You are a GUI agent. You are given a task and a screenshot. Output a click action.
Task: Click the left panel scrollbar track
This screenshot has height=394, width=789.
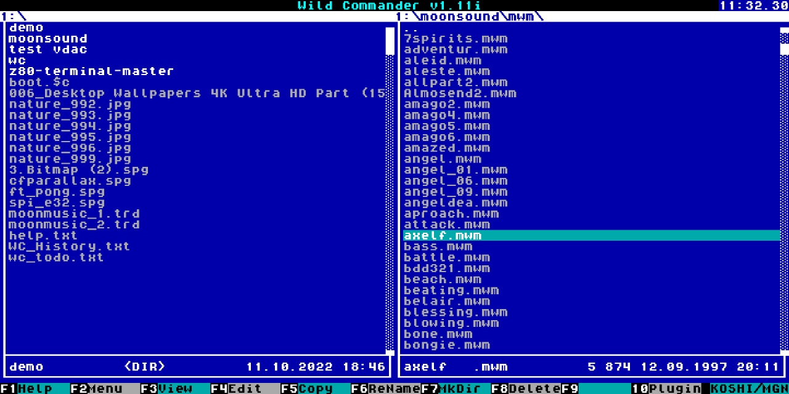point(390,203)
